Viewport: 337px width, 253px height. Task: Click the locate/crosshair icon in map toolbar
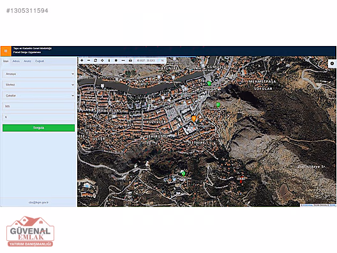pyautogui.click(x=102, y=61)
